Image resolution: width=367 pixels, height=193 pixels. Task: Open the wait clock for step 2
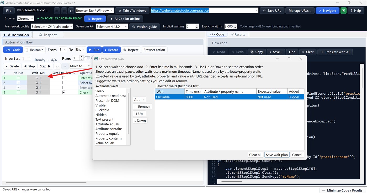pos(38,83)
